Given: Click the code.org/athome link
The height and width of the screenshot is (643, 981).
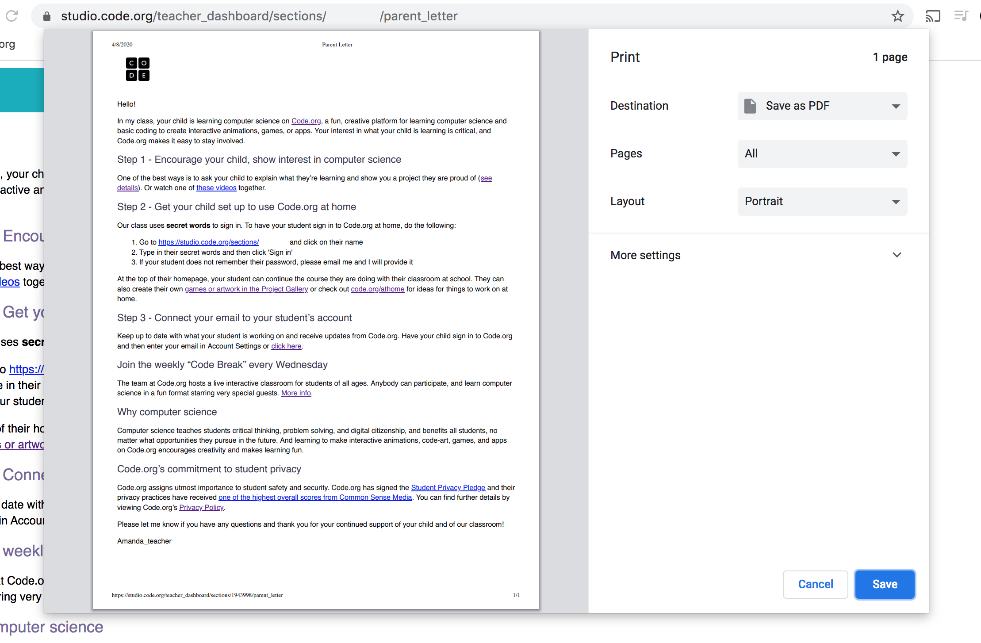Looking at the screenshot, I should [x=378, y=289].
